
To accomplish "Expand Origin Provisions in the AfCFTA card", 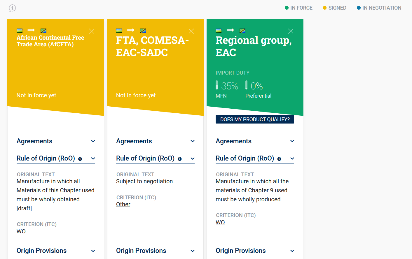I will tap(93, 251).
